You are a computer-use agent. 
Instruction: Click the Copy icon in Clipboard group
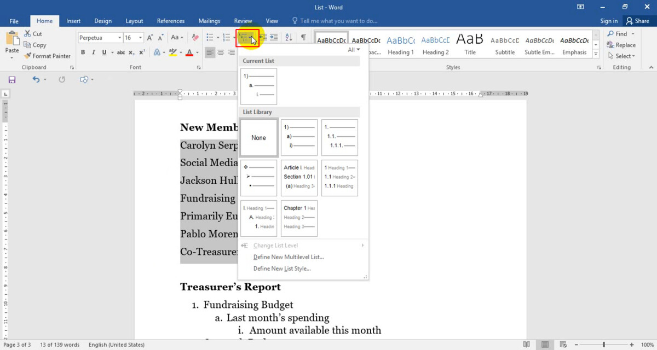click(x=27, y=45)
